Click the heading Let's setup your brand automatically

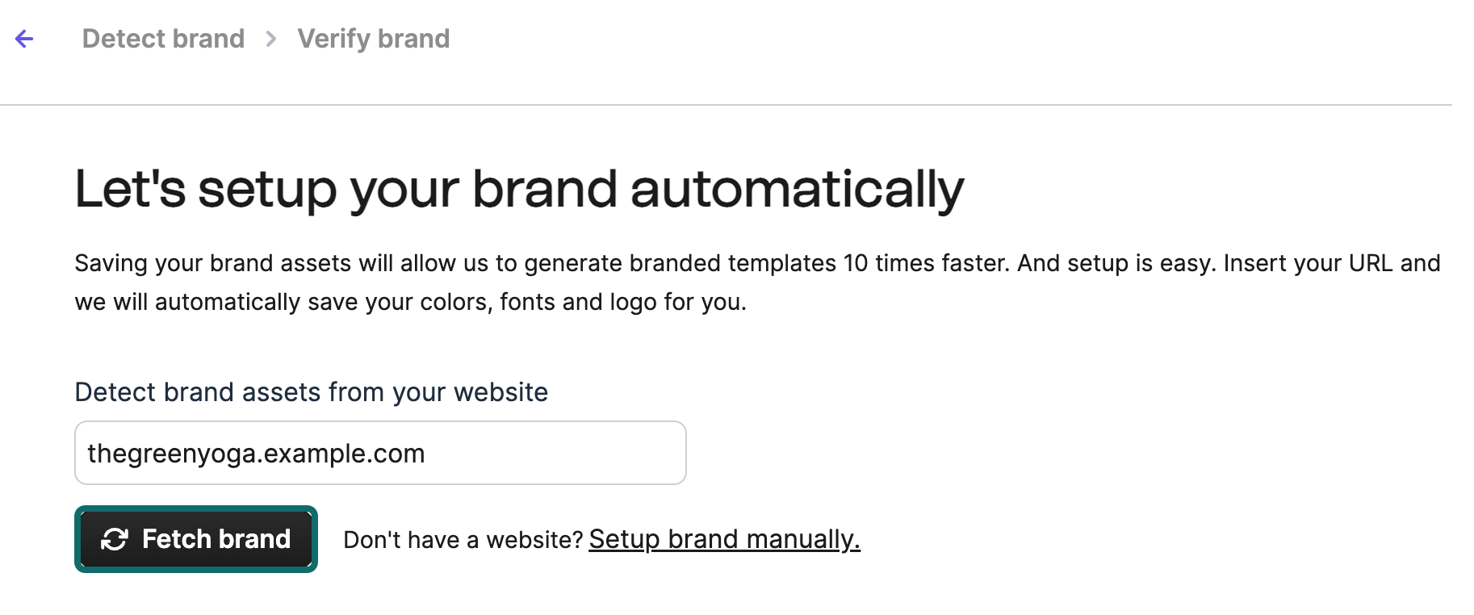coord(519,188)
